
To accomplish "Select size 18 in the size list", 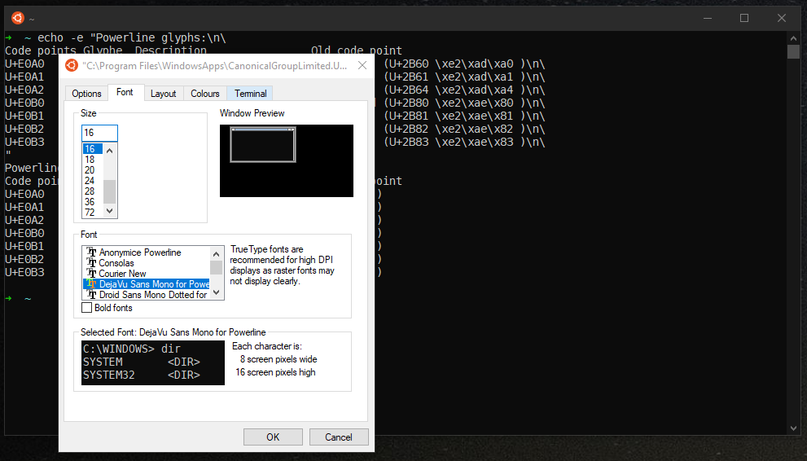I will point(93,160).
